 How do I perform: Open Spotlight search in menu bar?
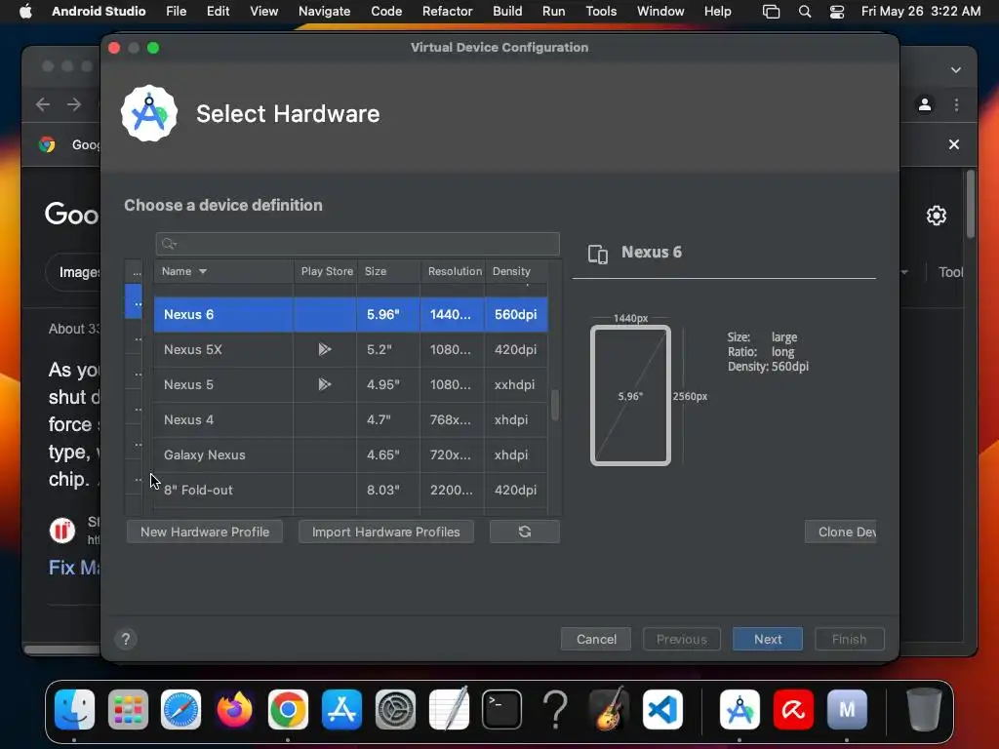805,12
